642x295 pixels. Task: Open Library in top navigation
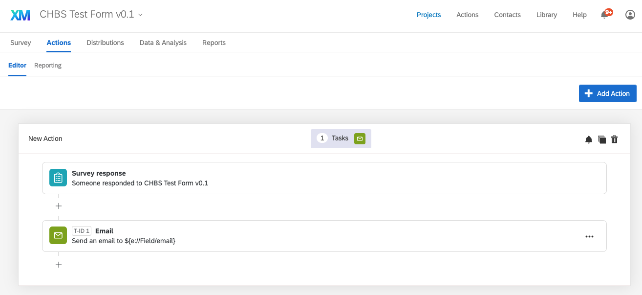547,15
